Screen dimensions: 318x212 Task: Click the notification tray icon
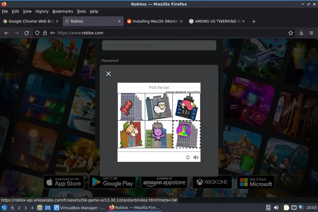[x=301, y=207]
